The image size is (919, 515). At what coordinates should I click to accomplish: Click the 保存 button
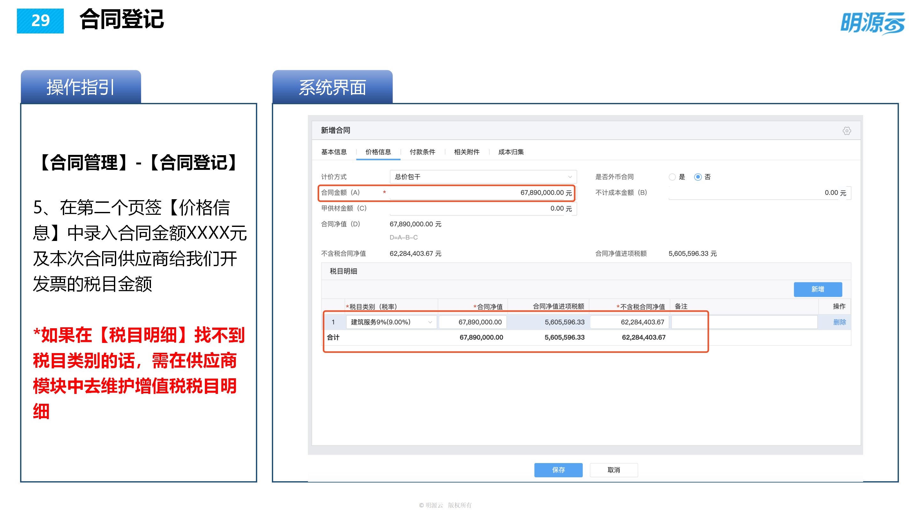pyautogui.click(x=558, y=470)
